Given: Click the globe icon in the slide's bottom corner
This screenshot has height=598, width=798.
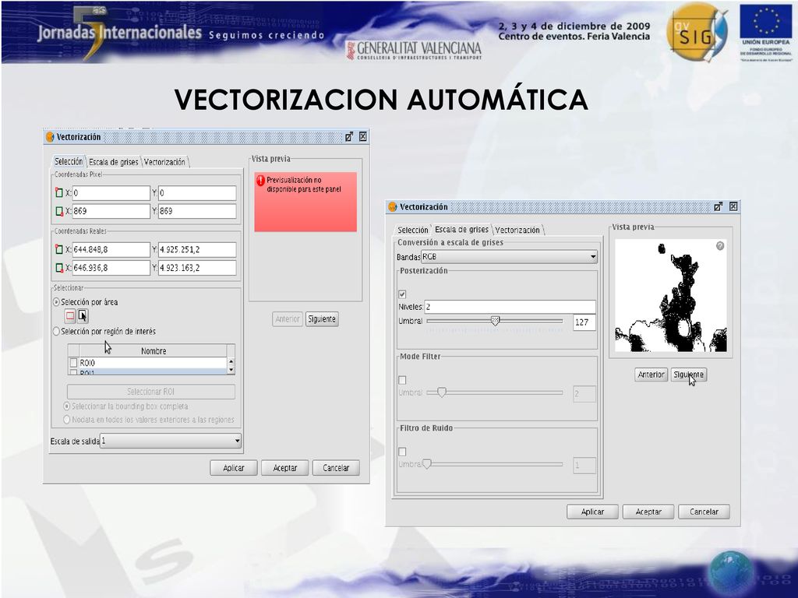Looking at the screenshot, I should [x=731, y=572].
